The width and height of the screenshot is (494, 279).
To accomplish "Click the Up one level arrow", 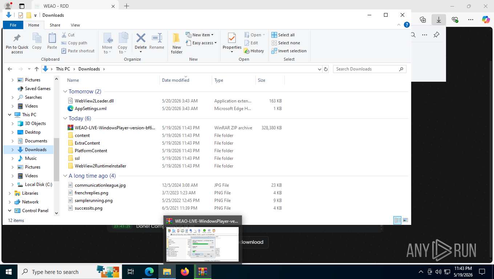I will tap(37, 69).
